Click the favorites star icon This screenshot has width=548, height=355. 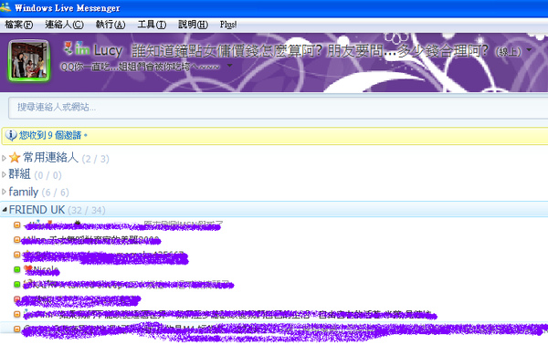coord(15,158)
